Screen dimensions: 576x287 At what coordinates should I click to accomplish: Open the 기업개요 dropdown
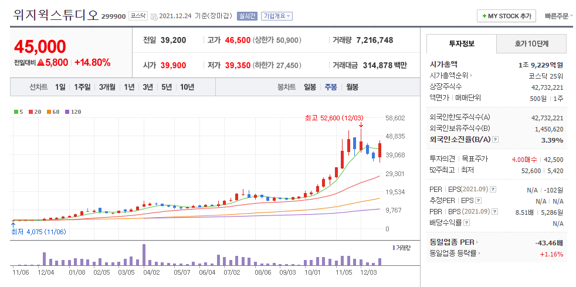point(277,16)
